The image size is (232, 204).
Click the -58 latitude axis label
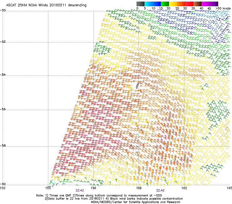coord(3,146)
